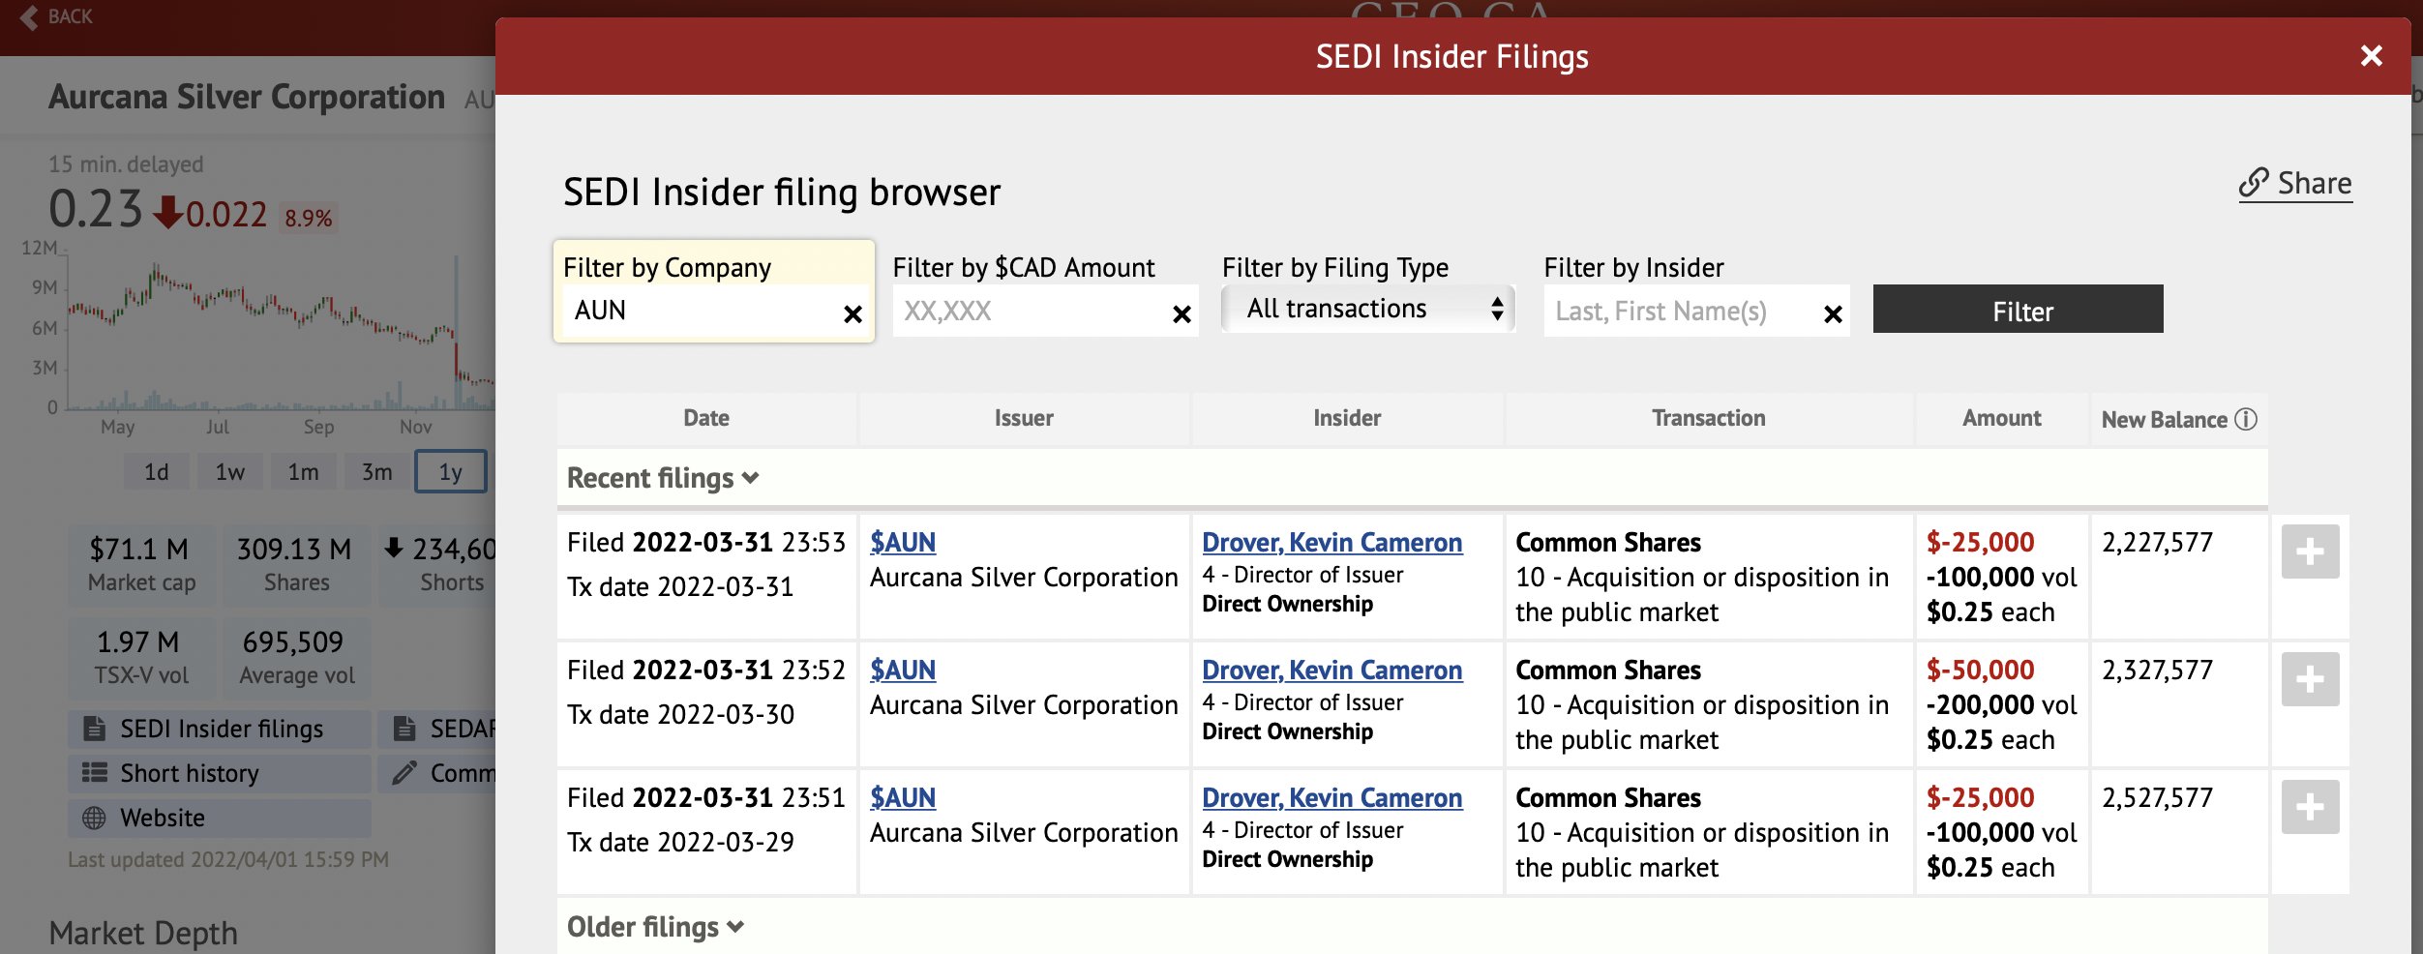The width and height of the screenshot is (2423, 954).
Task: Open Short history in the sidebar
Action: coord(190,773)
